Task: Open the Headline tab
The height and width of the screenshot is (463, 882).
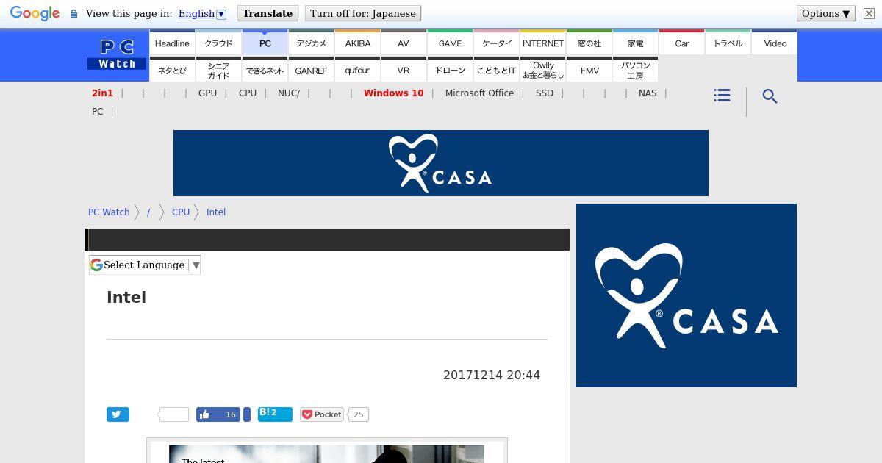Action: tap(172, 43)
